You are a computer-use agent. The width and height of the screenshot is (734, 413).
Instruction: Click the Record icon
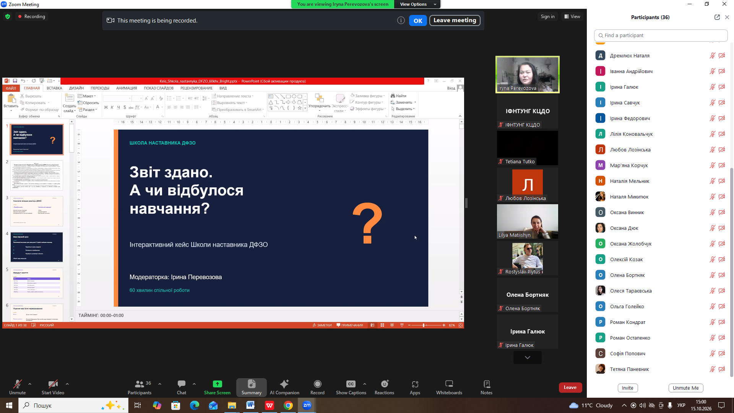[317, 384]
